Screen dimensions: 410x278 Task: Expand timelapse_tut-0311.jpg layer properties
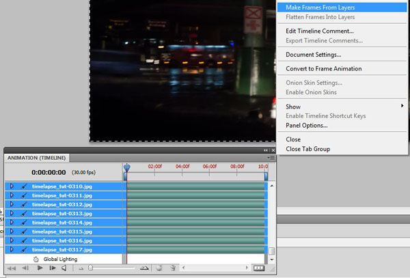click(12, 195)
